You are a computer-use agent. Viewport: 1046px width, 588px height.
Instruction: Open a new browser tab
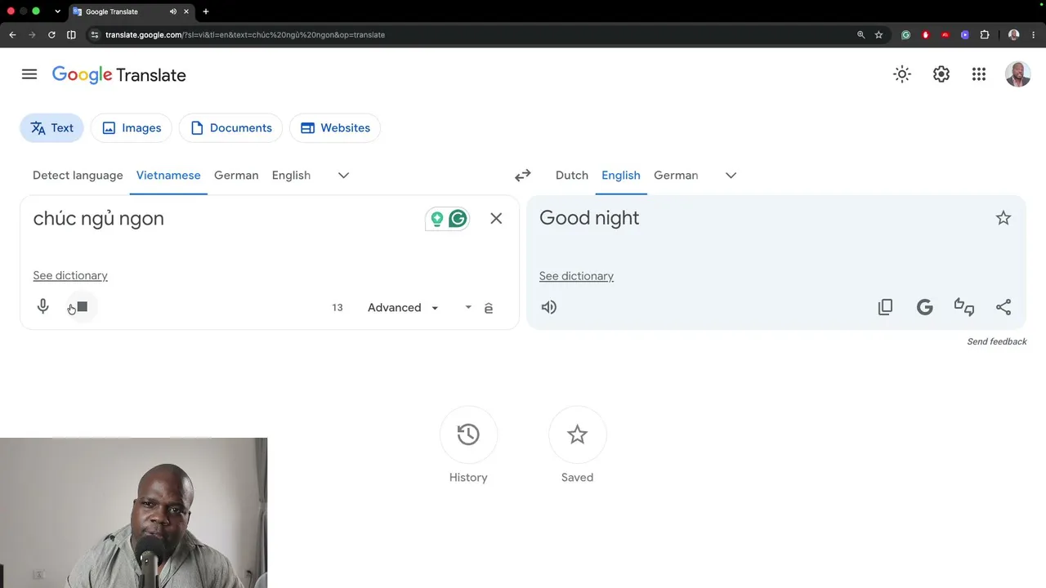[x=205, y=11]
